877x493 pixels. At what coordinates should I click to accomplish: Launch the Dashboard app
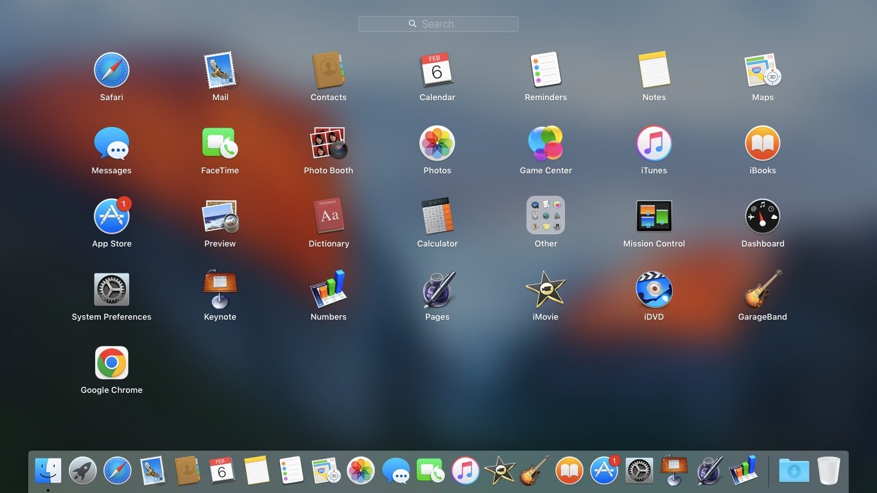tap(763, 216)
